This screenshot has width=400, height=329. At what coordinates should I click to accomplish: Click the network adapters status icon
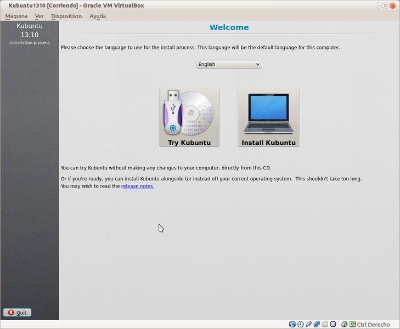click(x=317, y=324)
